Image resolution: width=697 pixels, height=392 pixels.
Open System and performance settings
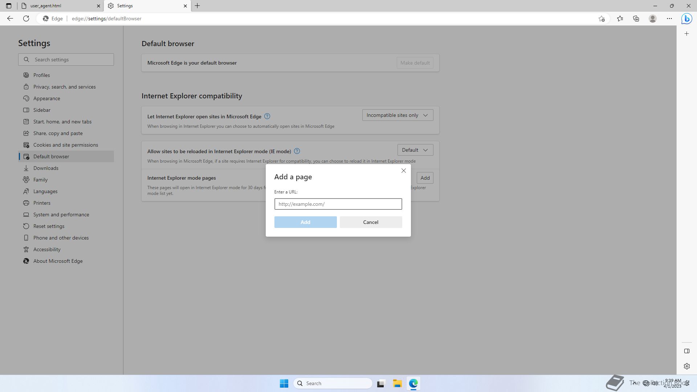pyautogui.click(x=66, y=215)
